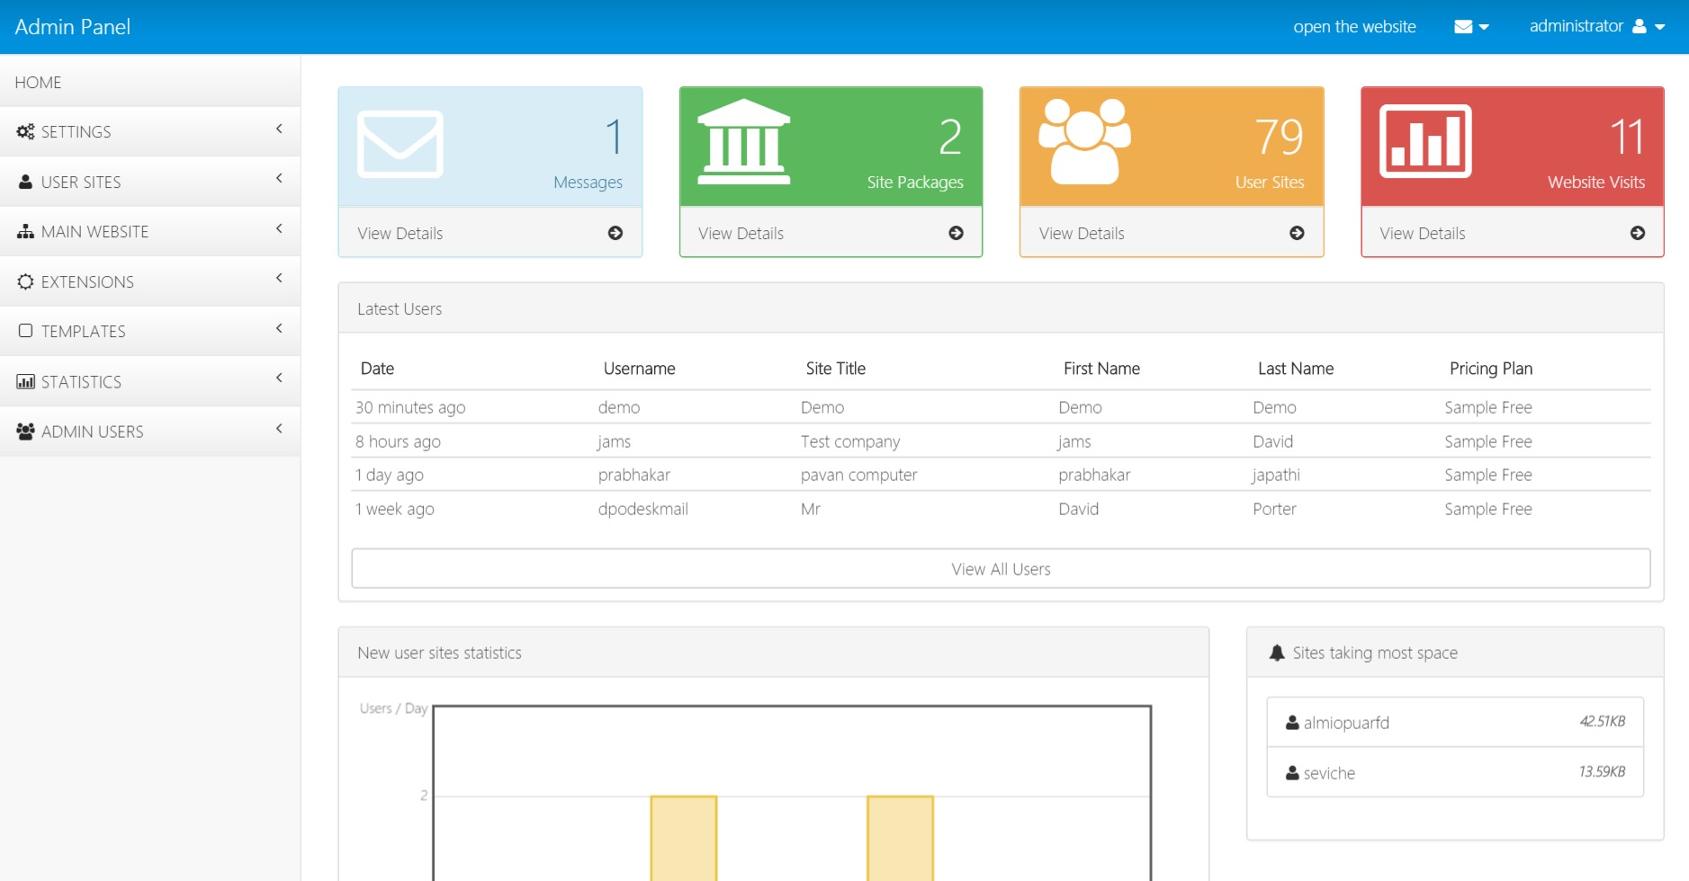Click the username prabhakar in Username column
This screenshot has width=1689, height=881.
pos(634,475)
